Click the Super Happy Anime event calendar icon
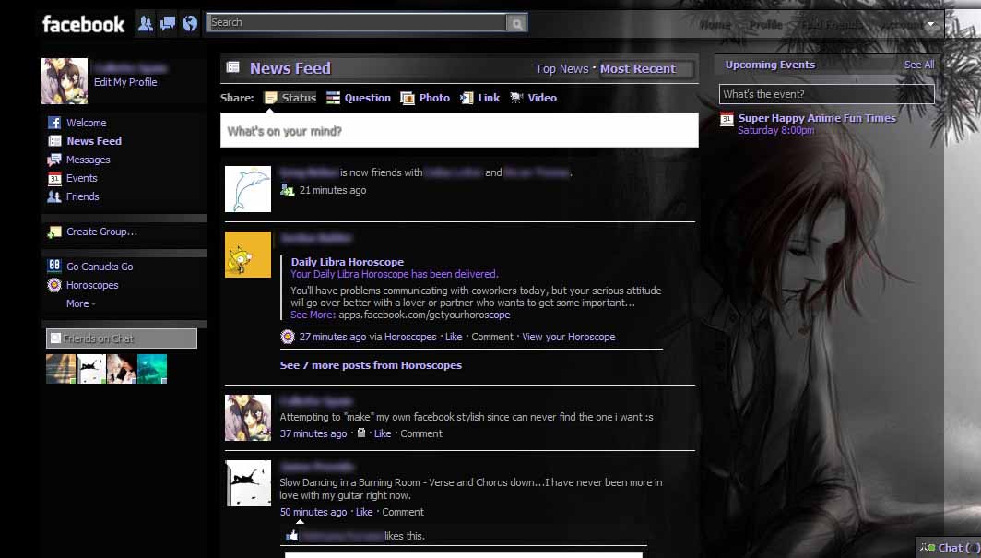981x558 pixels. click(x=727, y=119)
